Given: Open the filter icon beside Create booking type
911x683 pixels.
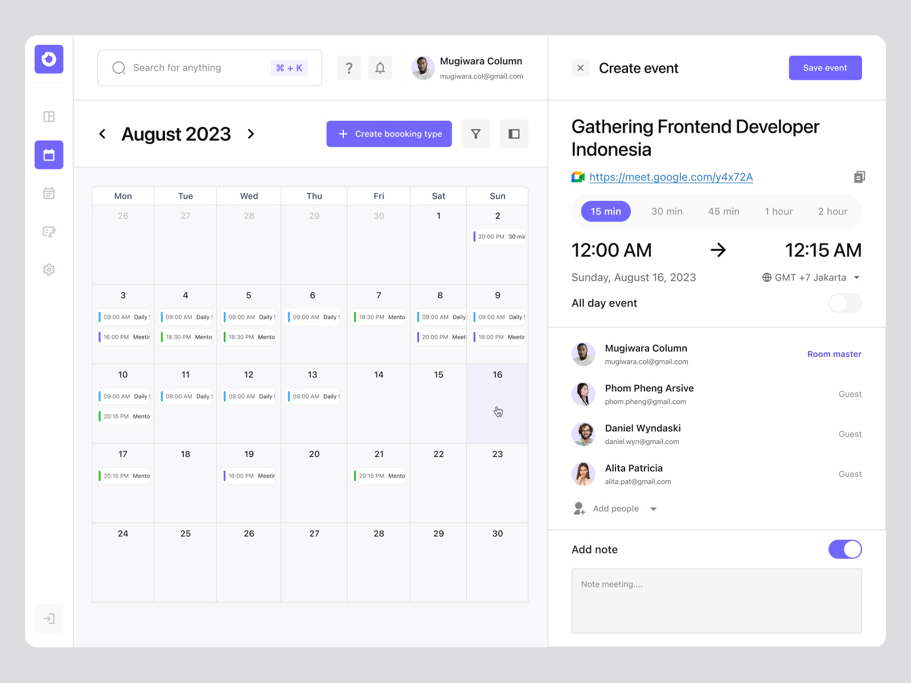Looking at the screenshot, I should (475, 134).
